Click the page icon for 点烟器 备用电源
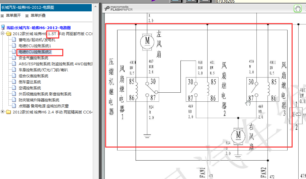This screenshot has width=306, height=179. point(14,106)
